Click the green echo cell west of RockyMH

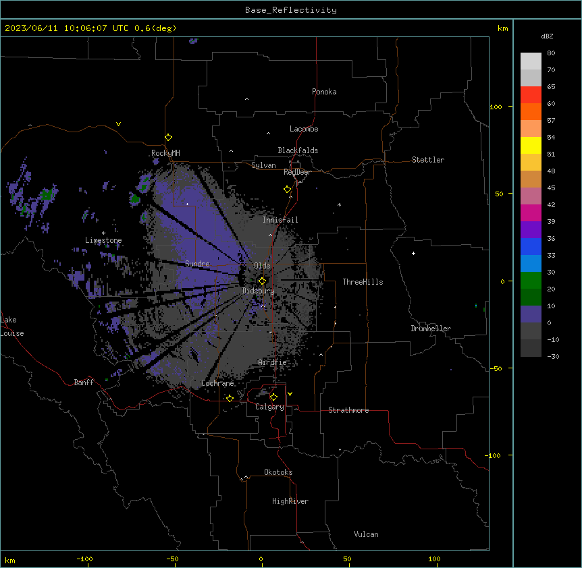[x=135, y=199]
